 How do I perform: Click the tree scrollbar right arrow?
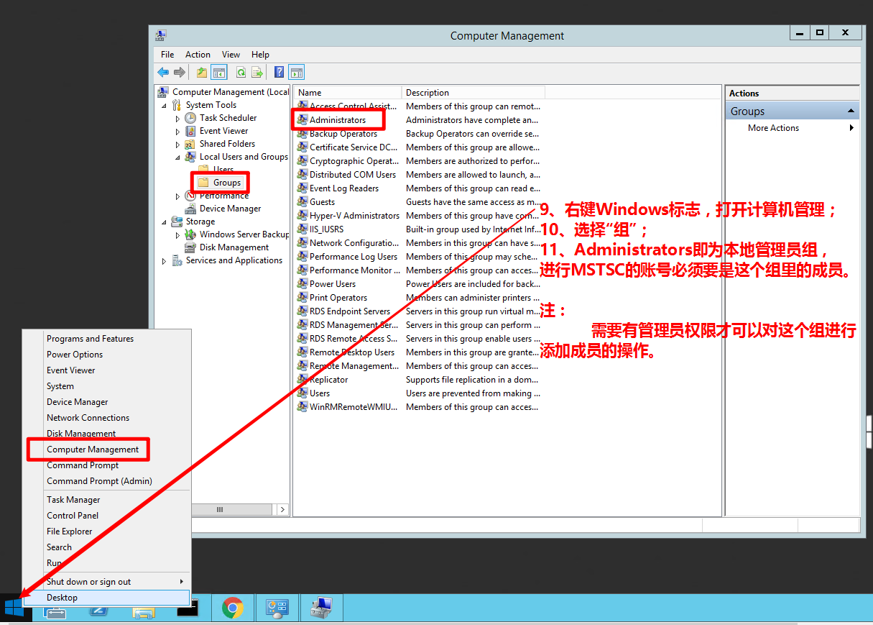pos(283,509)
